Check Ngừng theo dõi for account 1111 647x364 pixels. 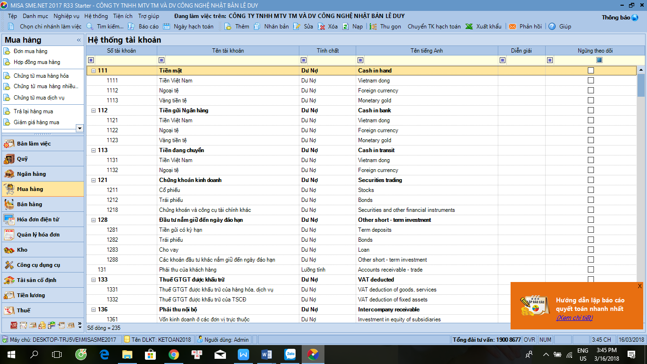point(591,81)
